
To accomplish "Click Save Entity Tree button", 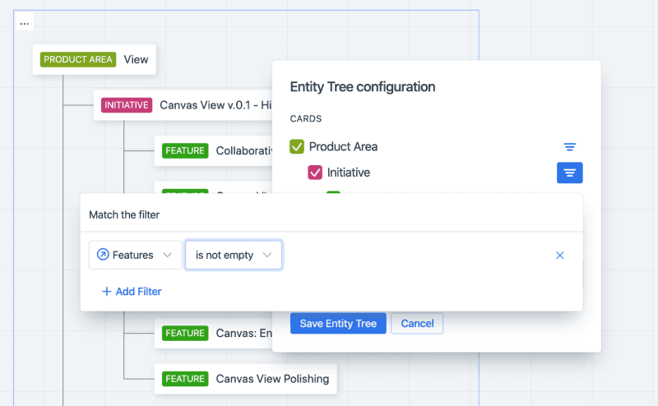I will coord(338,323).
